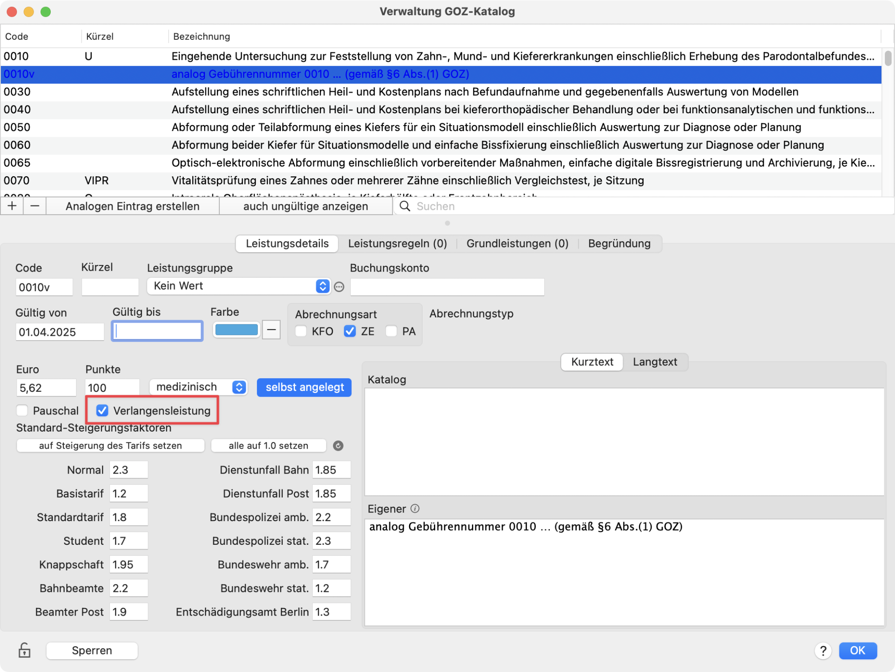Click the padlock icon at bottom left
This screenshot has width=895, height=672.
pos(24,650)
